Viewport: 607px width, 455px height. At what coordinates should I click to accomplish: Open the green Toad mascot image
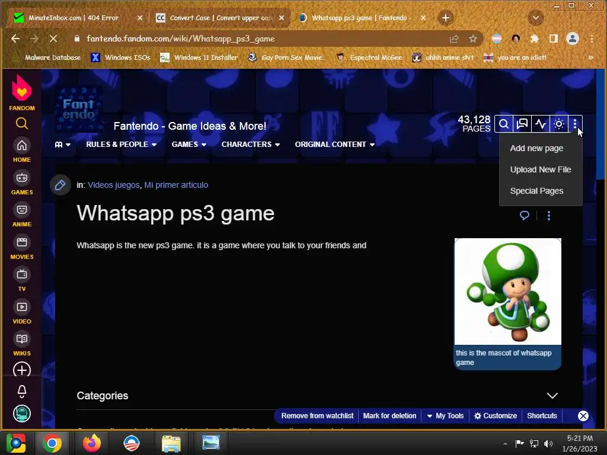point(507,291)
